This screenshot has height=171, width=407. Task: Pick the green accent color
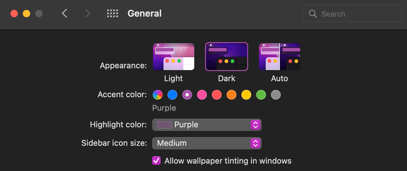click(261, 95)
